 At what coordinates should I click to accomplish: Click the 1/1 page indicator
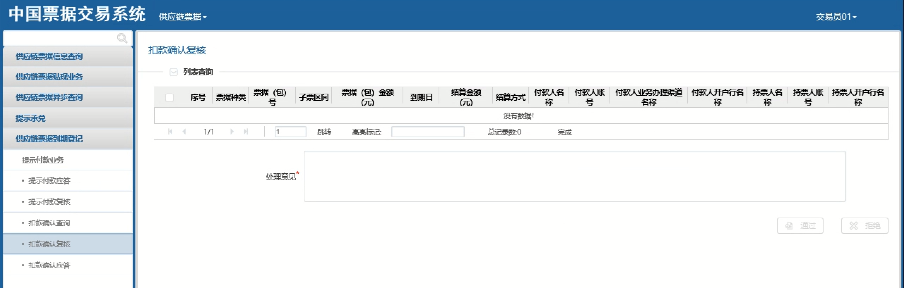(x=209, y=132)
